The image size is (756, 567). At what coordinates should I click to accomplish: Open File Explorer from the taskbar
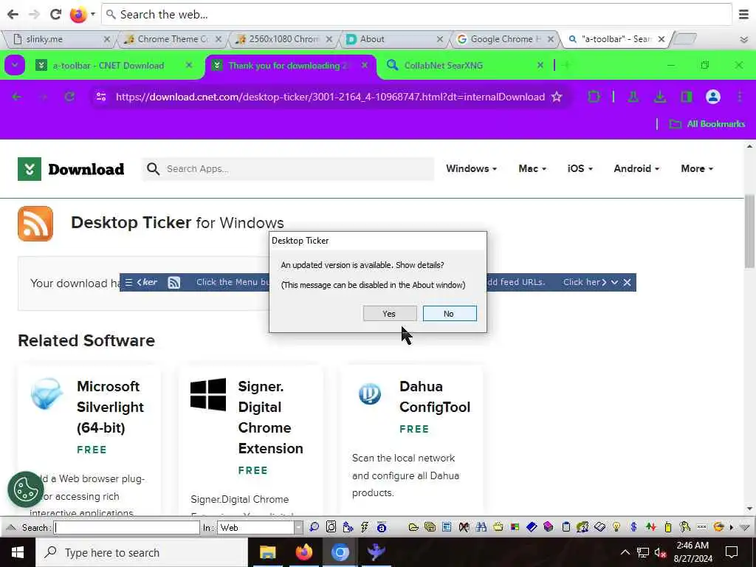coord(267,552)
